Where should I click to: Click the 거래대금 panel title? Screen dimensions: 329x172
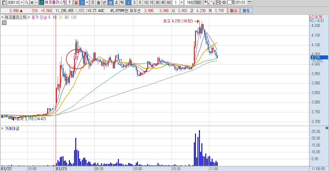(12, 128)
